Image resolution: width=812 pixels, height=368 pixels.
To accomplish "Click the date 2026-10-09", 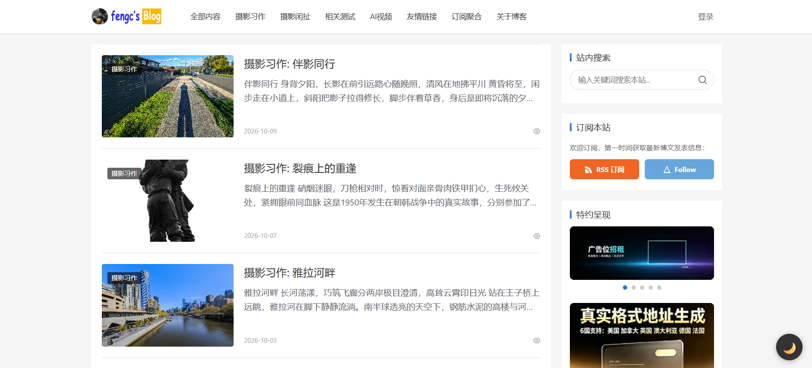I will click(261, 131).
